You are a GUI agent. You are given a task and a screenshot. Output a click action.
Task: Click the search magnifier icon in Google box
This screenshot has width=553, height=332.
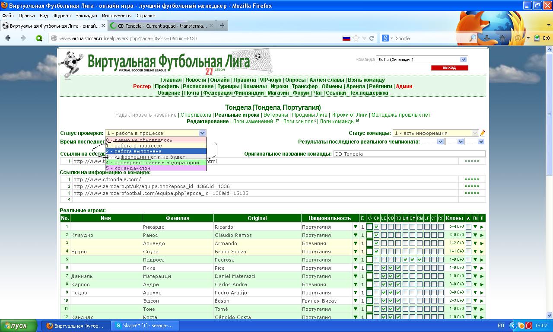pos(473,38)
